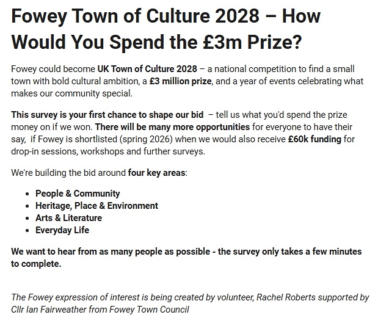Select the 'Arts & Literature' bullet item

(x=68, y=218)
